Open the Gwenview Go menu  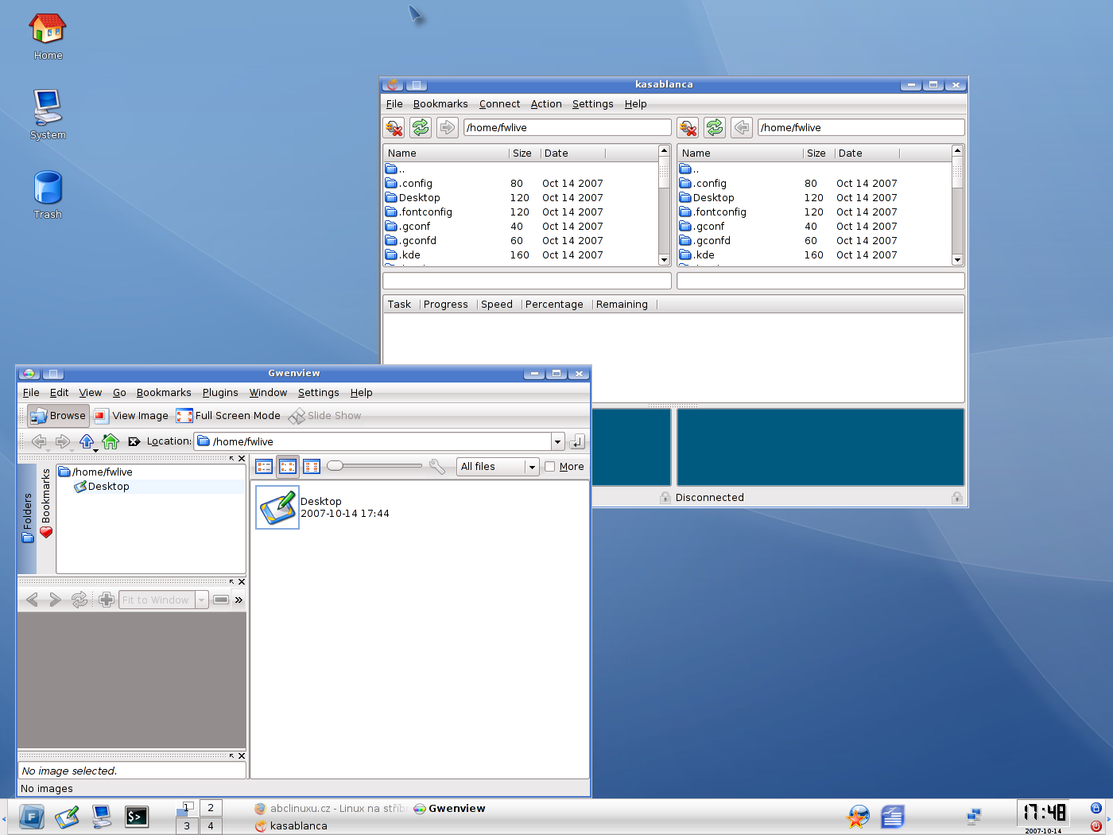pyautogui.click(x=119, y=393)
